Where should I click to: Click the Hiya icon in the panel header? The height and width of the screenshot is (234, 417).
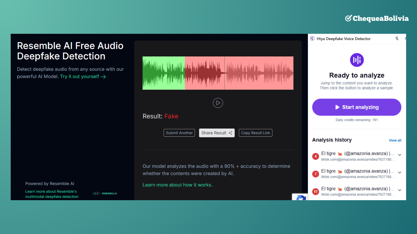pos(312,39)
